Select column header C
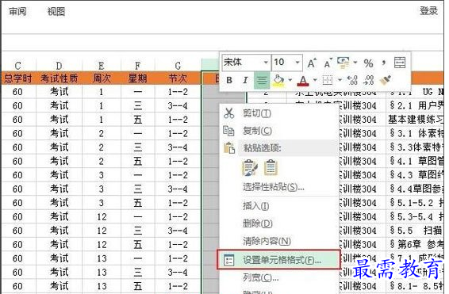The image size is (449, 294). [x=18, y=66]
